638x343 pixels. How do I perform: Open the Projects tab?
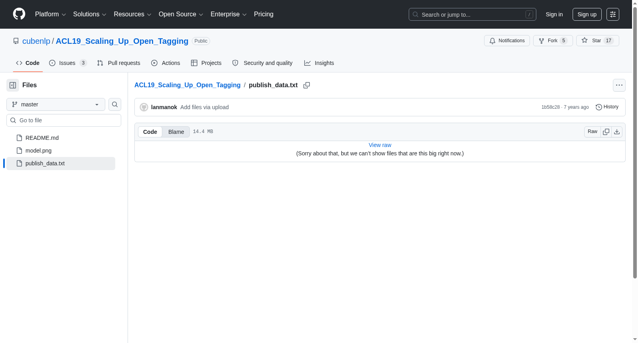[206, 63]
